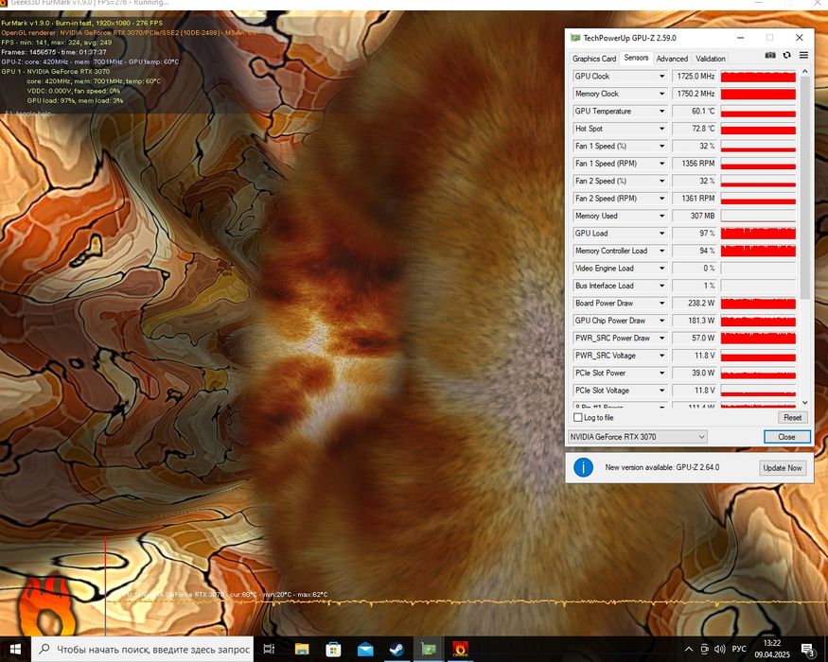Open Fan 1 Speed (%) dropdown
Screen dimensions: 828x662
(x=661, y=147)
